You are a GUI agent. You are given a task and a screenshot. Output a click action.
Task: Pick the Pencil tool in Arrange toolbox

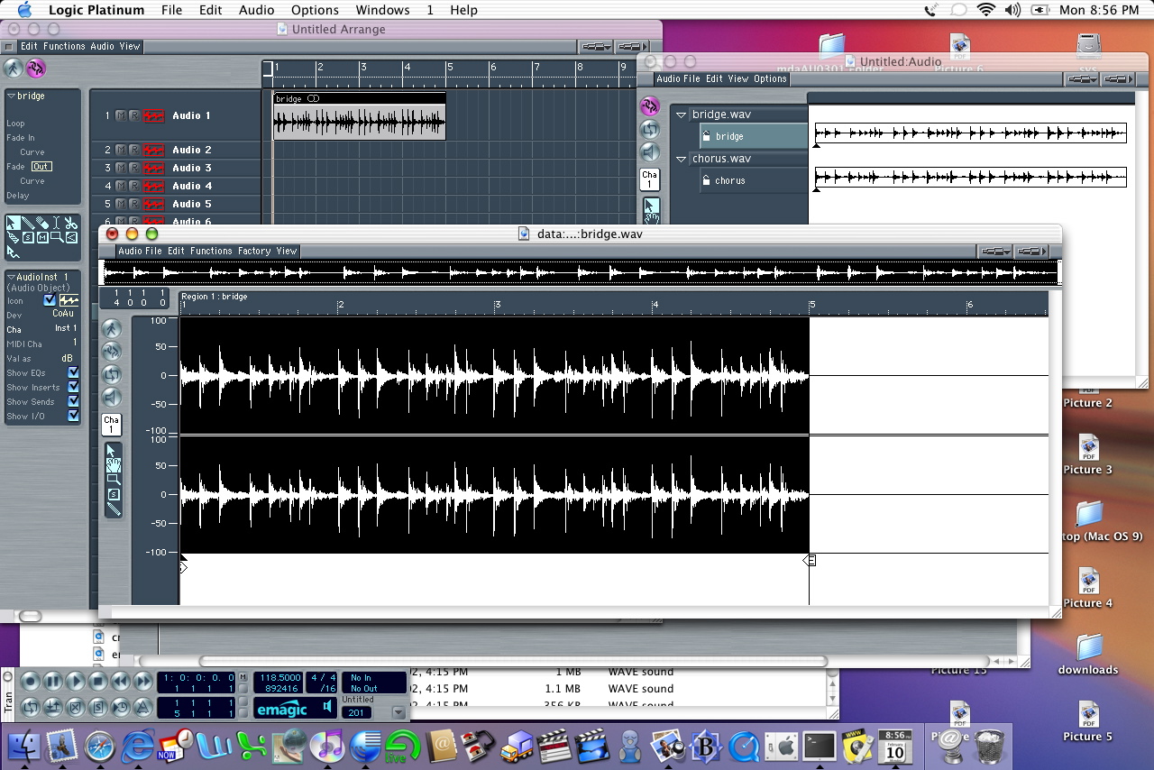point(28,223)
